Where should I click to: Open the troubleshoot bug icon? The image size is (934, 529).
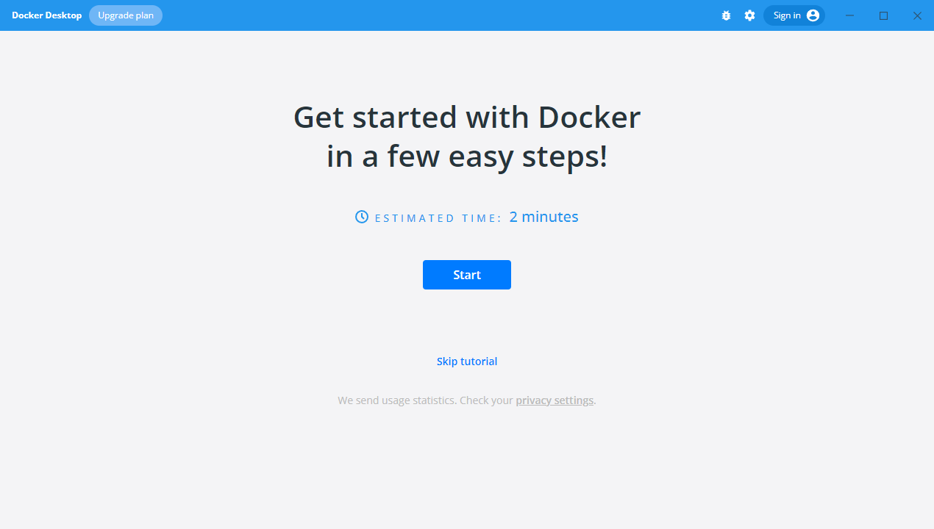pos(726,15)
